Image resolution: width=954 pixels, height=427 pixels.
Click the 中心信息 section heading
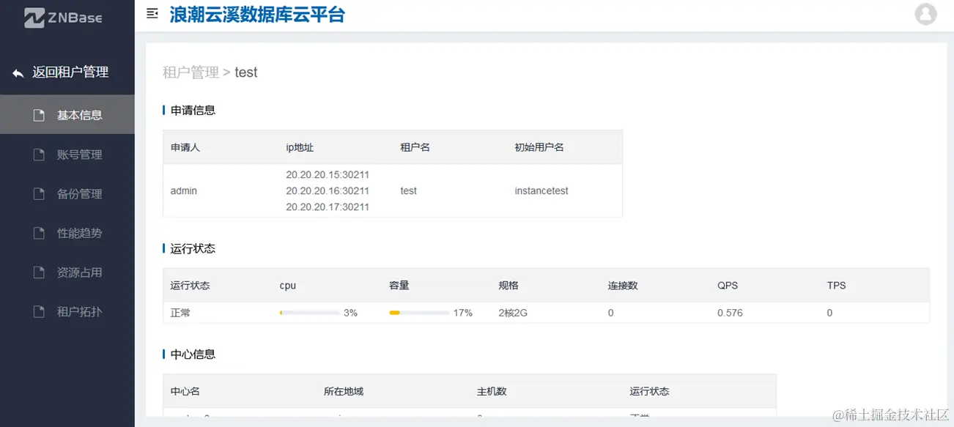(193, 354)
